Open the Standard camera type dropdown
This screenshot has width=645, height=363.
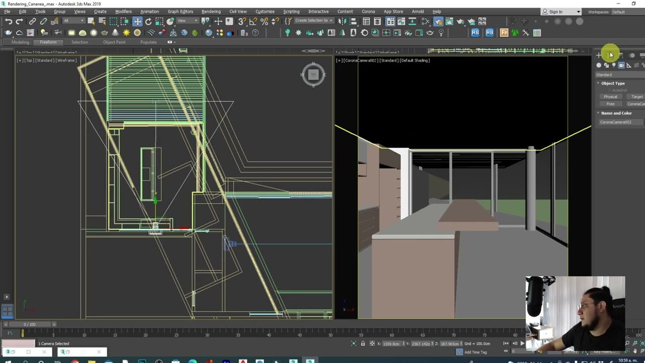[620, 75]
